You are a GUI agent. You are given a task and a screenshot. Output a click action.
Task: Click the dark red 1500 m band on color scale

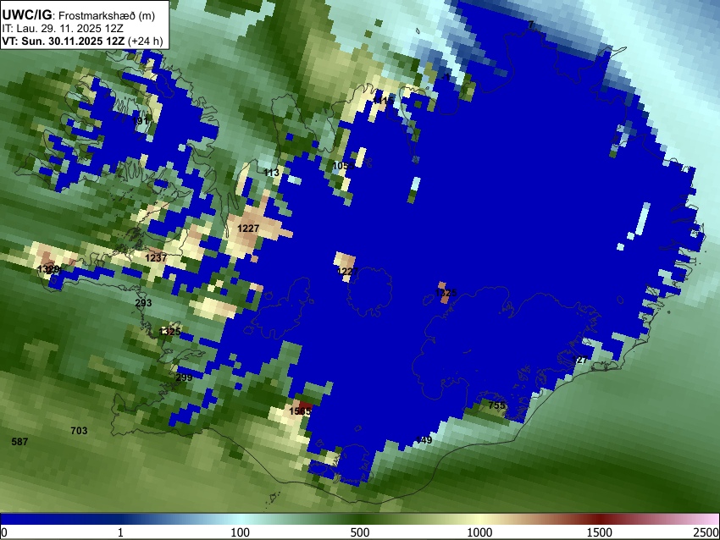[600, 519]
